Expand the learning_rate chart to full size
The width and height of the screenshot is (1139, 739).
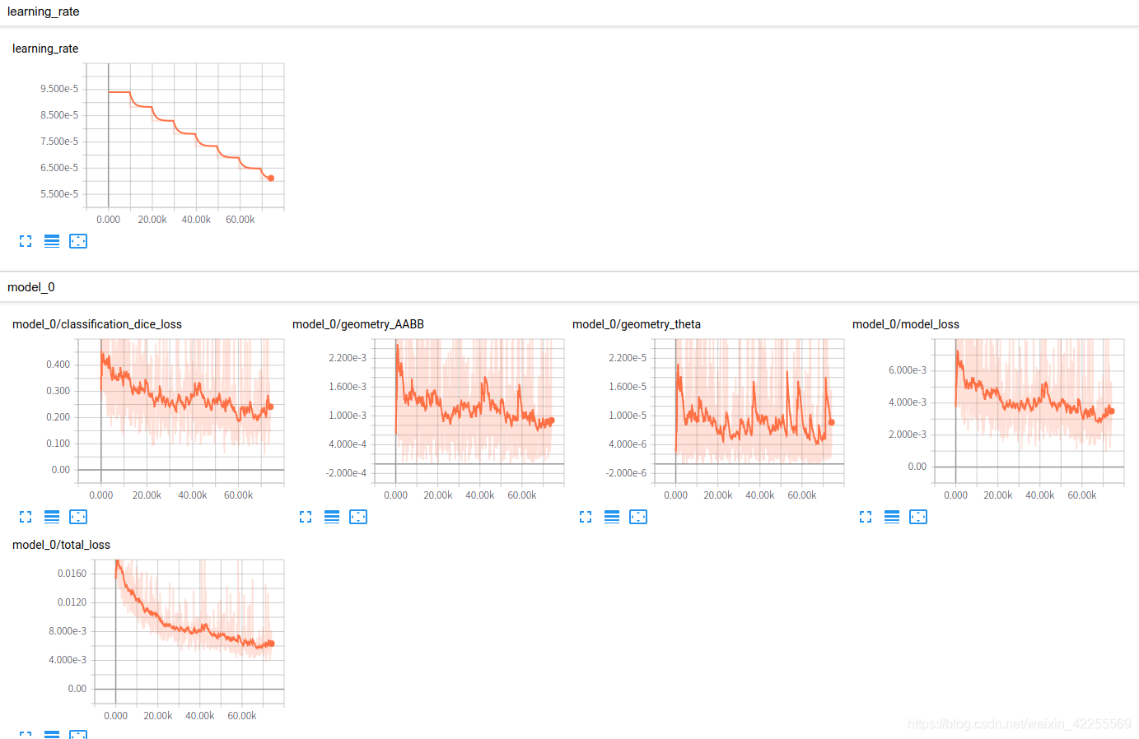[26, 241]
